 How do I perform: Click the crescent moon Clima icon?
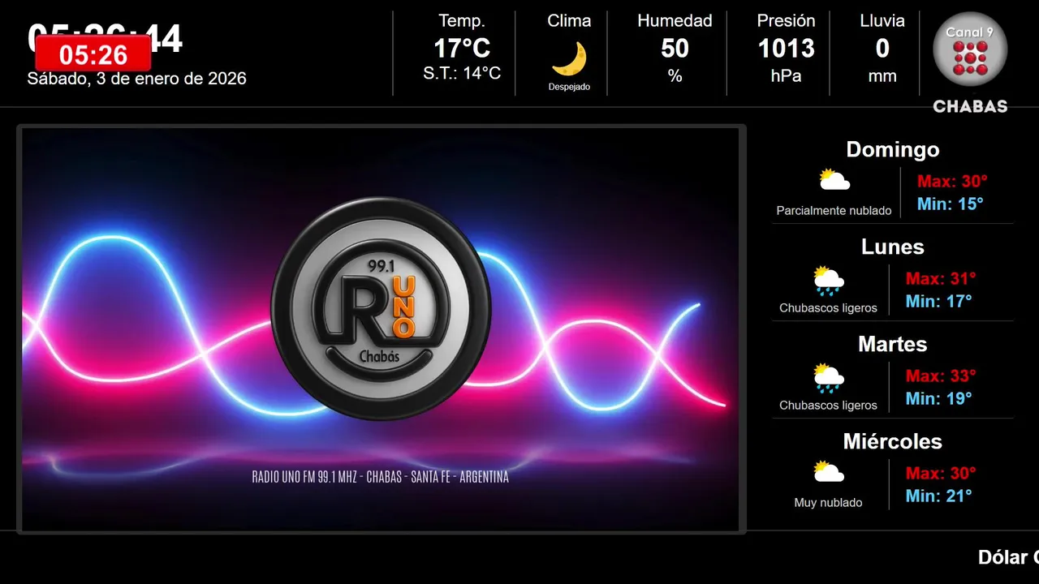(569, 58)
